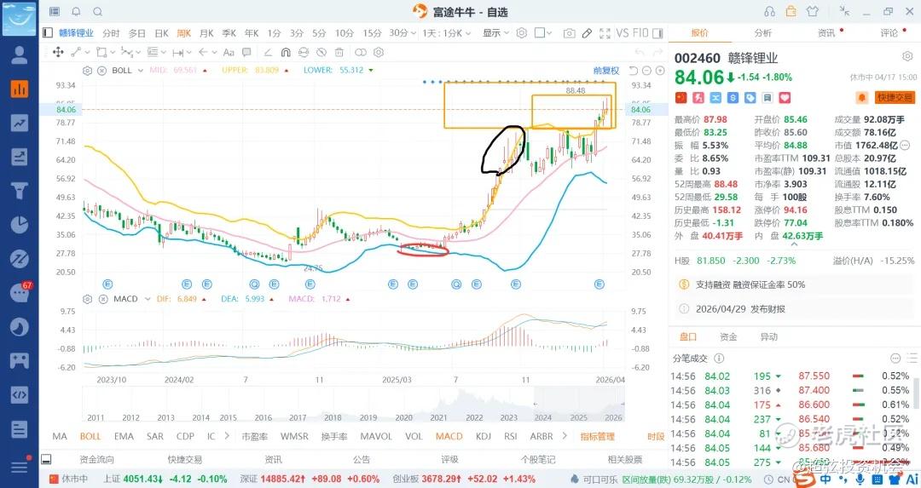Open the 资讯 tab in right panel
The image size is (921, 488).
point(826,33)
